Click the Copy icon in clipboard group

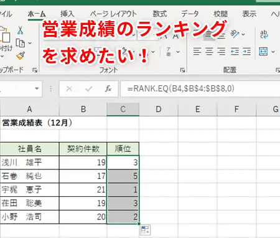[21, 43]
